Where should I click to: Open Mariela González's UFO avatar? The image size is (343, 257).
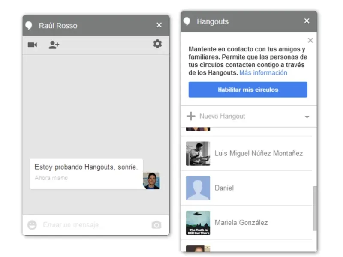point(198,223)
